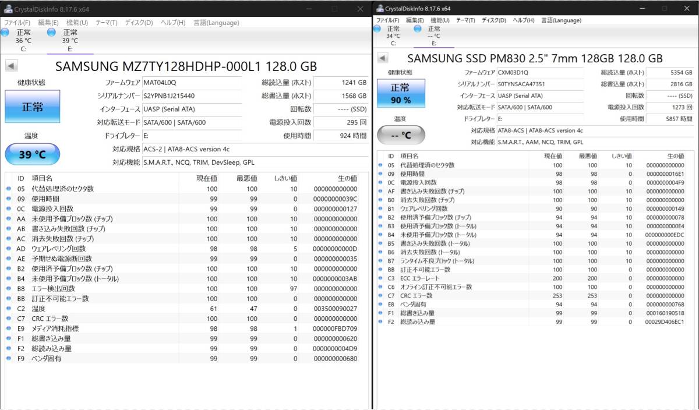Image resolution: width=699 pixels, height=410 pixels.
Task: Select ID C3 ECC エラーレート row
Action: pyautogui.click(x=532, y=278)
